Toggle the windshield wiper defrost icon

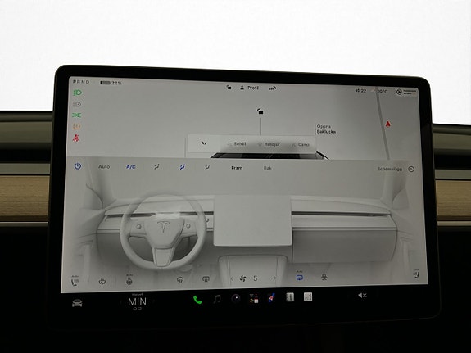(x=102, y=282)
